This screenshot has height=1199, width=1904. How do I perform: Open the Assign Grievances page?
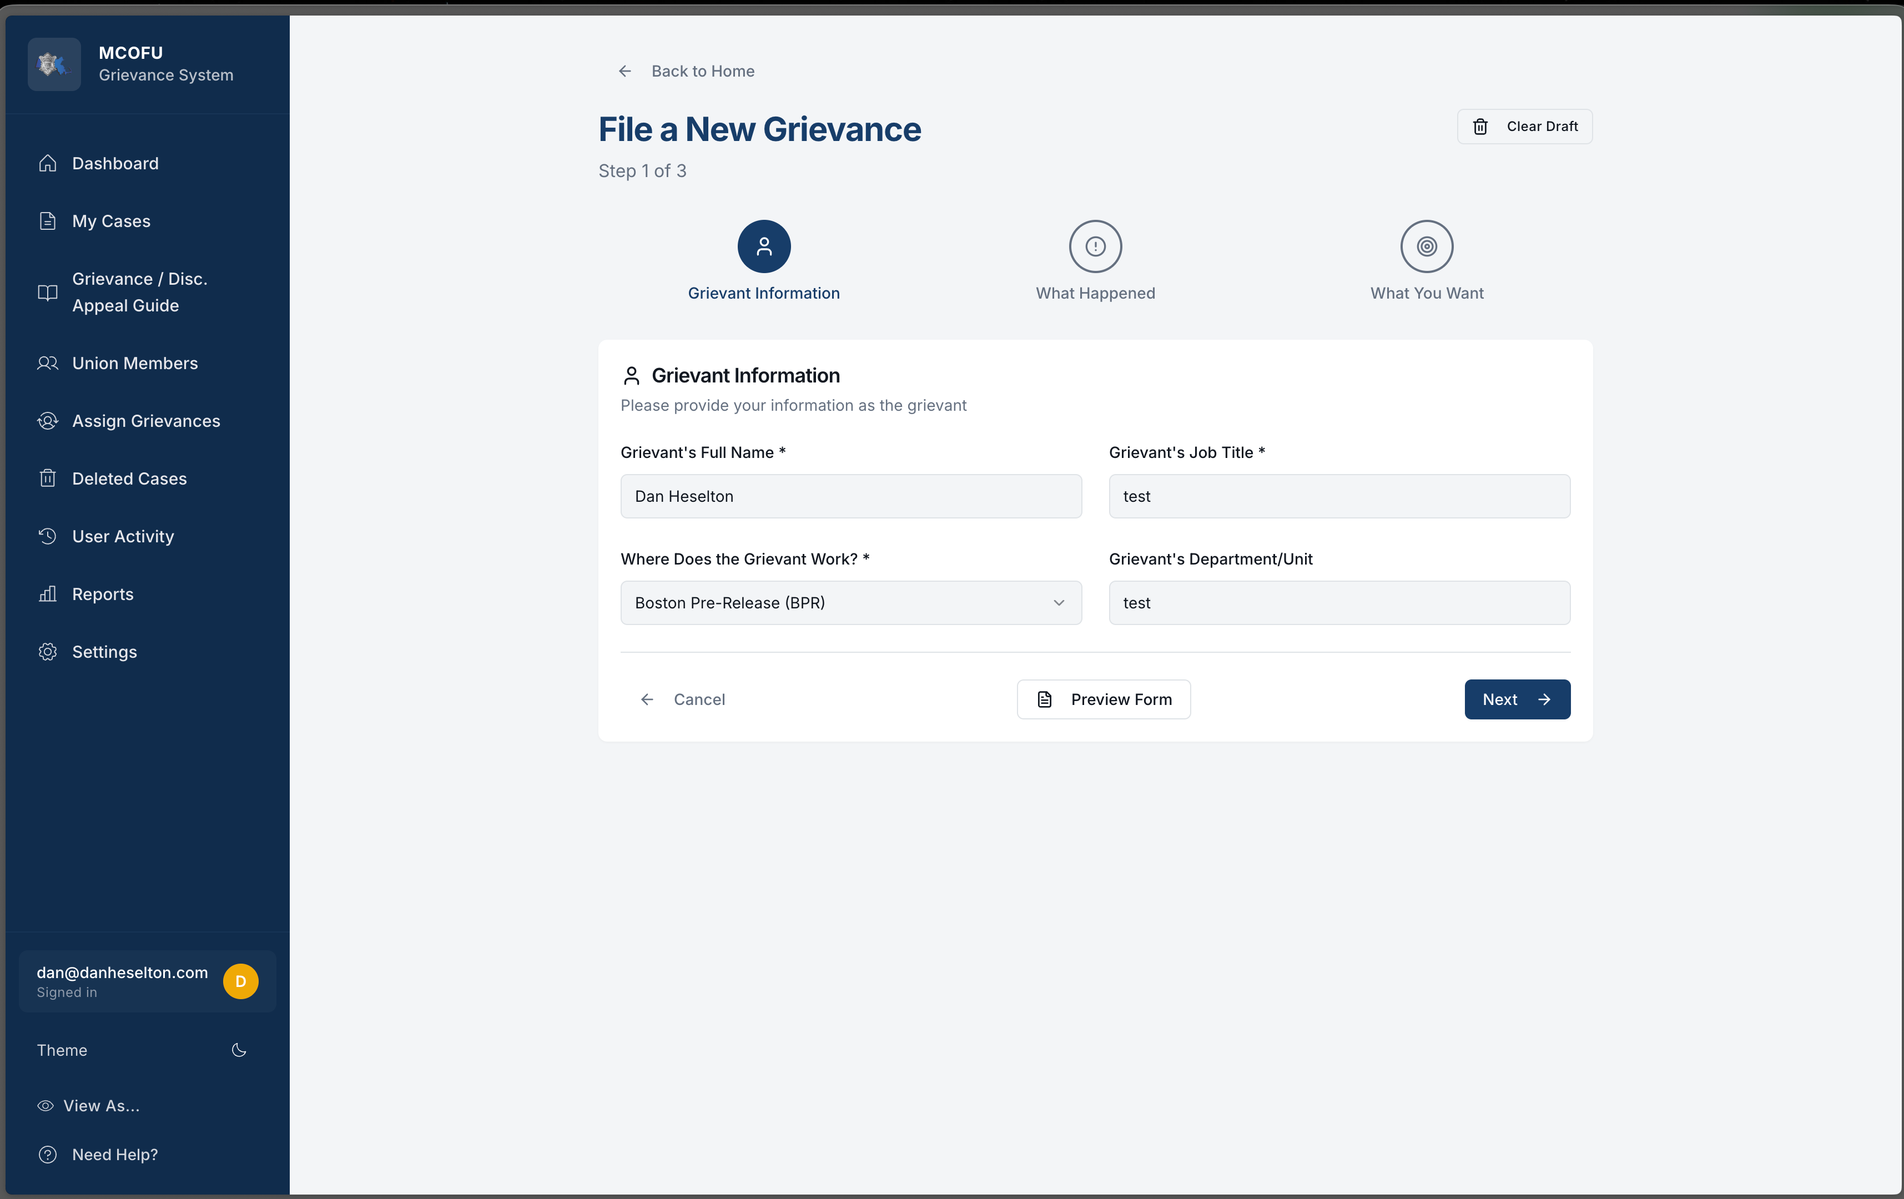tap(147, 421)
